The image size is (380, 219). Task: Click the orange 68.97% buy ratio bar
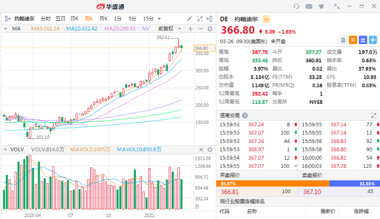point(273,184)
